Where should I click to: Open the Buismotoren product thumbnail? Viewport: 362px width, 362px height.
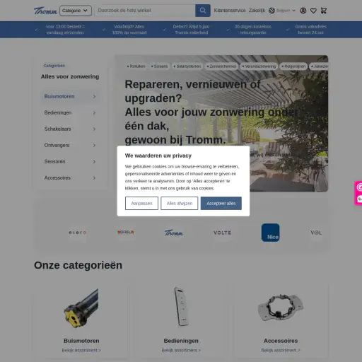[81, 308]
